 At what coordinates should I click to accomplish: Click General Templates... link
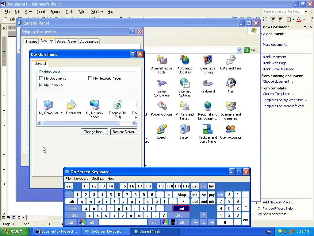tap(278, 94)
